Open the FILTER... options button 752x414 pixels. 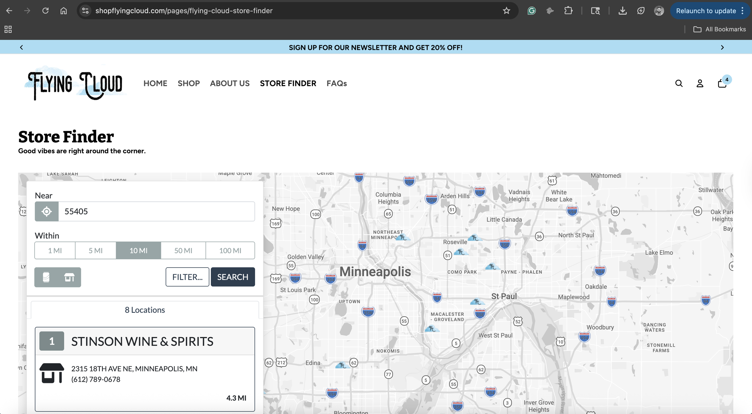[187, 277]
